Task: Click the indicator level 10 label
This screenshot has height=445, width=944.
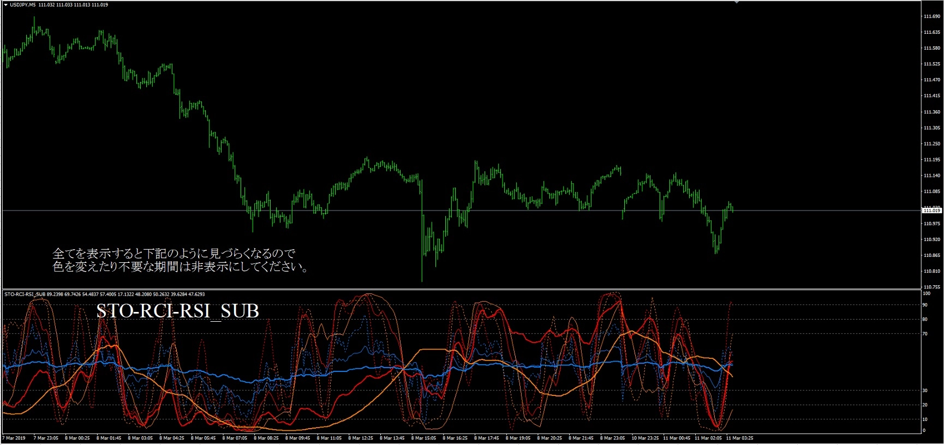Action: pos(925,419)
